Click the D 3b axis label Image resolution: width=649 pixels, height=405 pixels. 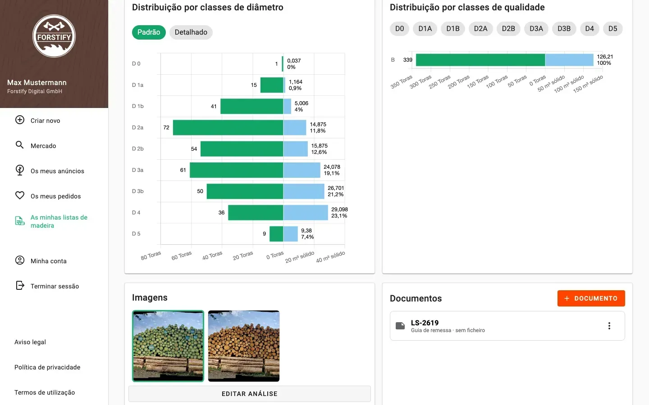tap(138, 191)
